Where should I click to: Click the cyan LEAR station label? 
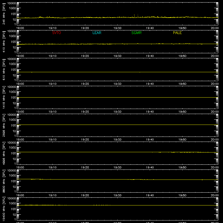(97, 33)
